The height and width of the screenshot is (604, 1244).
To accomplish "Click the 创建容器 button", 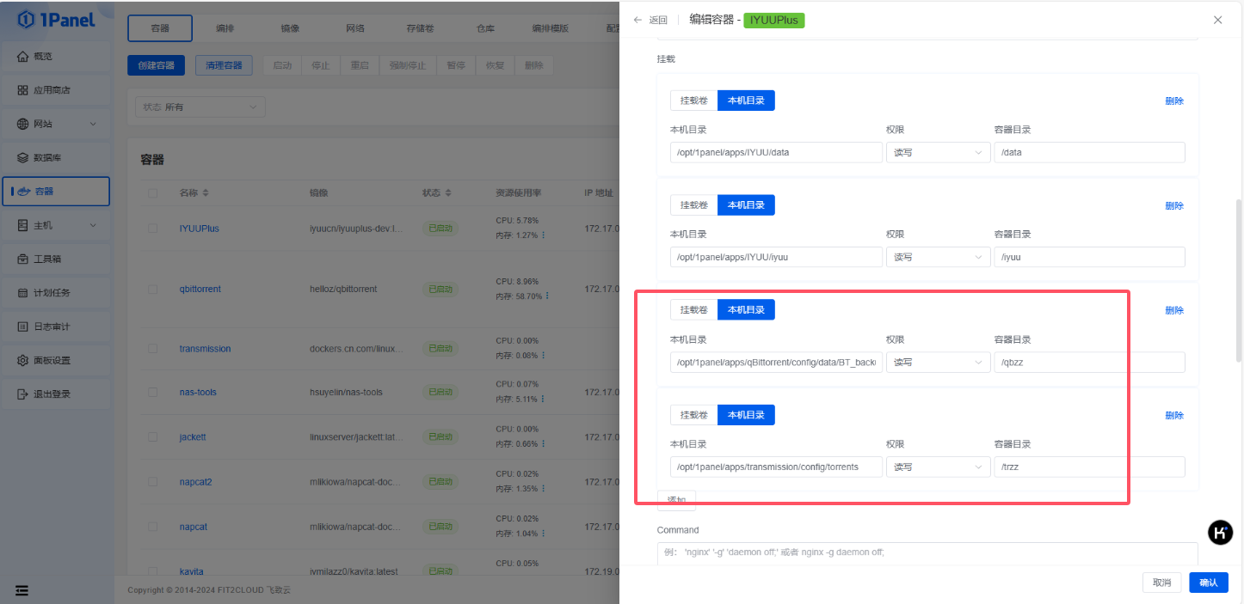I will (156, 65).
